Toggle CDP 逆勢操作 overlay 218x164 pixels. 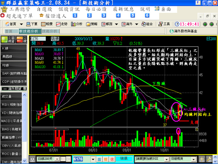click(x=13, y=82)
